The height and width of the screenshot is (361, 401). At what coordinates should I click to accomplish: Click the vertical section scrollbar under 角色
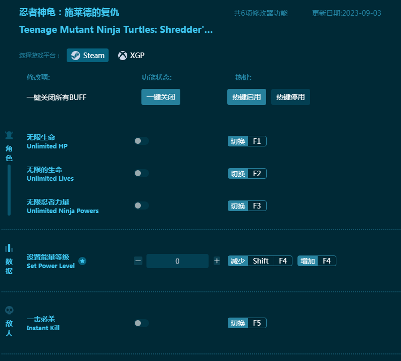coord(9,190)
